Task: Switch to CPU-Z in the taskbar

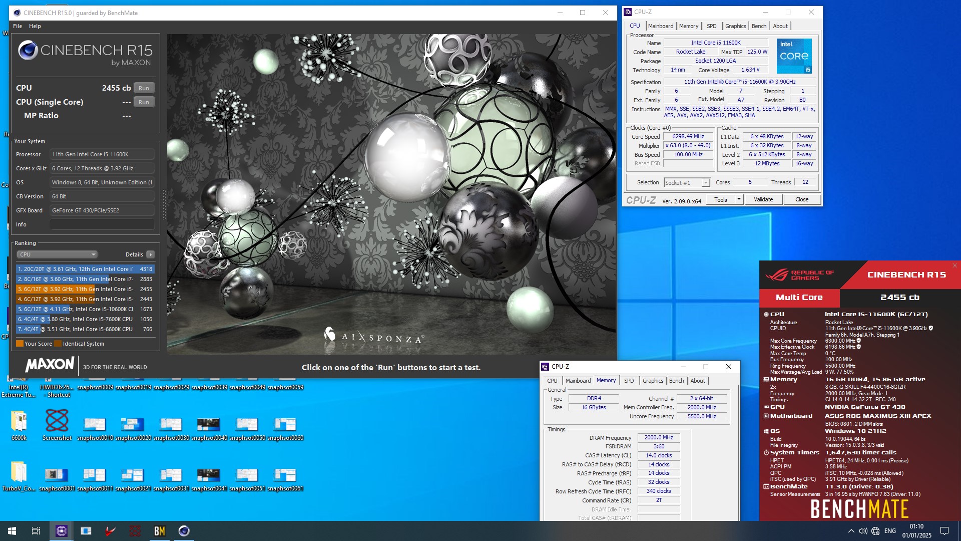Action: [61, 531]
